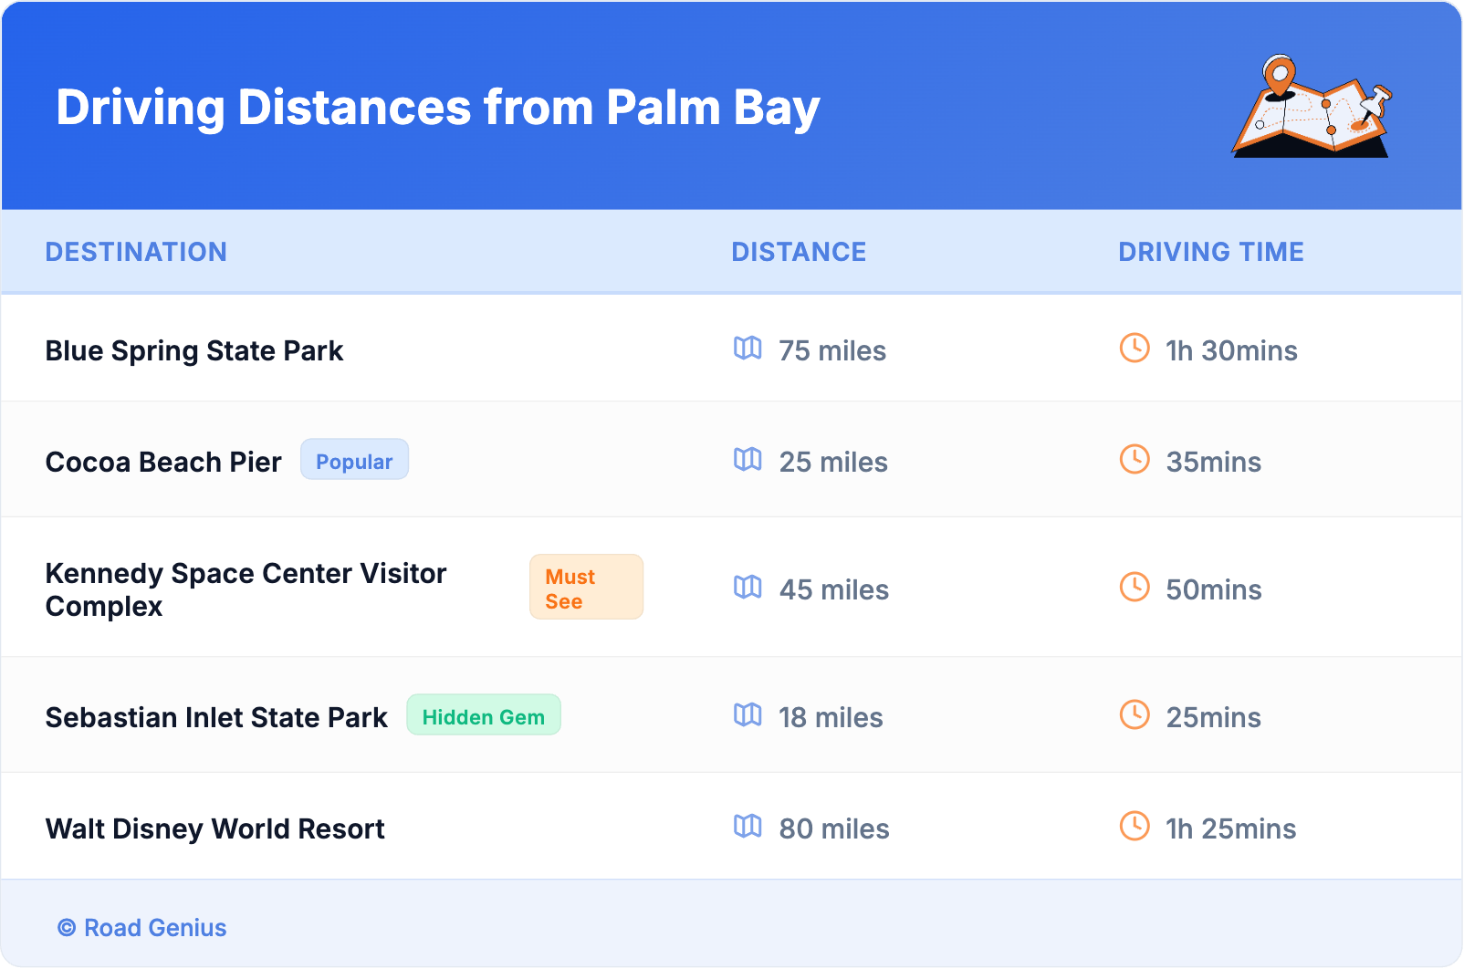The height and width of the screenshot is (969, 1464).
Task: Click clock icon next to 1h 25mins
Action: coord(1135,827)
